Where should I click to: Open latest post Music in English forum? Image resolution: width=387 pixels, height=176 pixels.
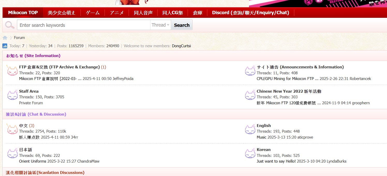point(261,137)
